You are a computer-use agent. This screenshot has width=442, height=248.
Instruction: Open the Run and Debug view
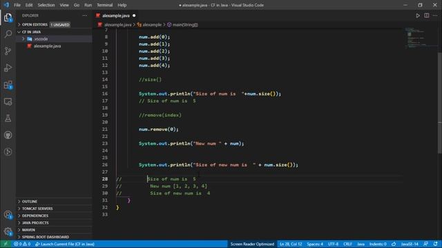point(8,68)
